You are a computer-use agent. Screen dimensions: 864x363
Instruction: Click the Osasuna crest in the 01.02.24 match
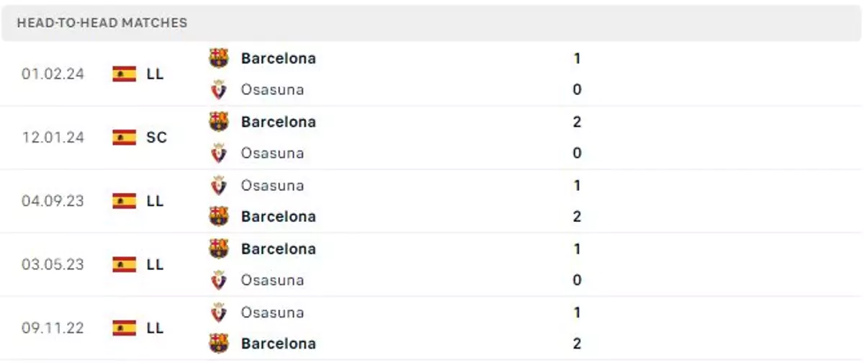pyautogui.click(x=219, y=90)
